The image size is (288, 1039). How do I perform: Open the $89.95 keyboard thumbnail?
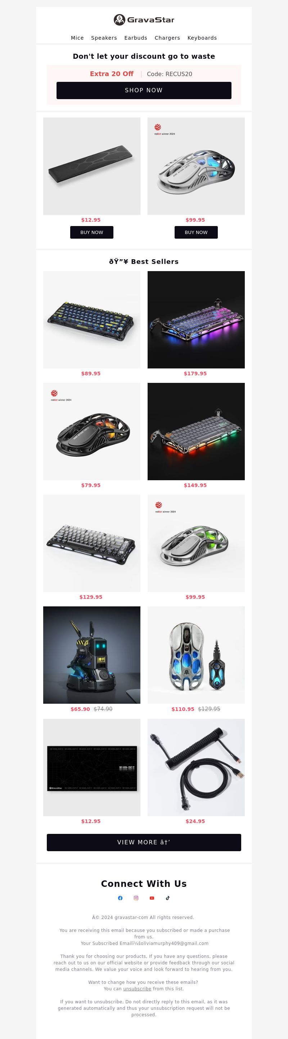[92, 319]
